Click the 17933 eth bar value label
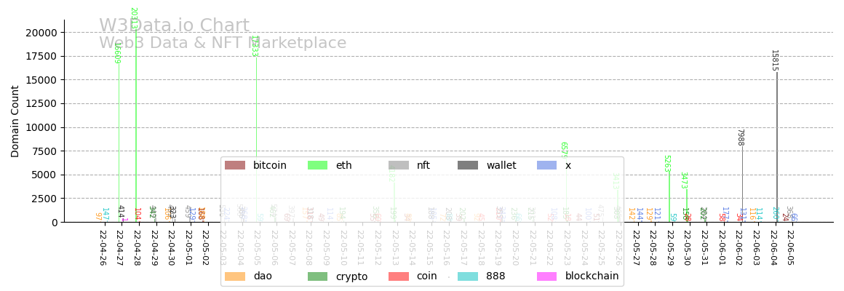 254,47
